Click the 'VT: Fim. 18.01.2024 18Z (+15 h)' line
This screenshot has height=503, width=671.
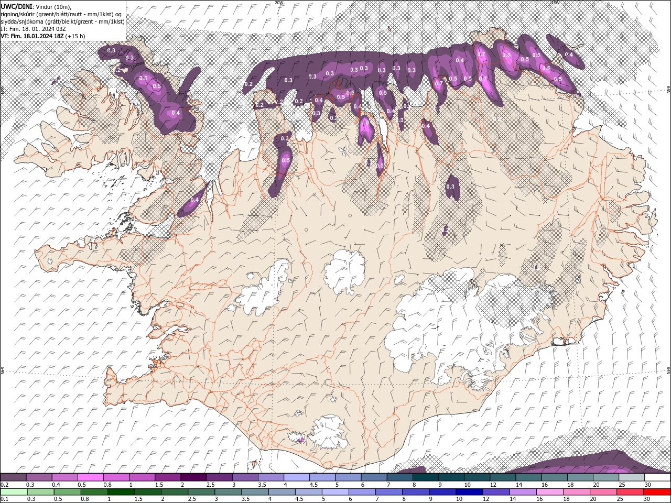coord(43,36)
